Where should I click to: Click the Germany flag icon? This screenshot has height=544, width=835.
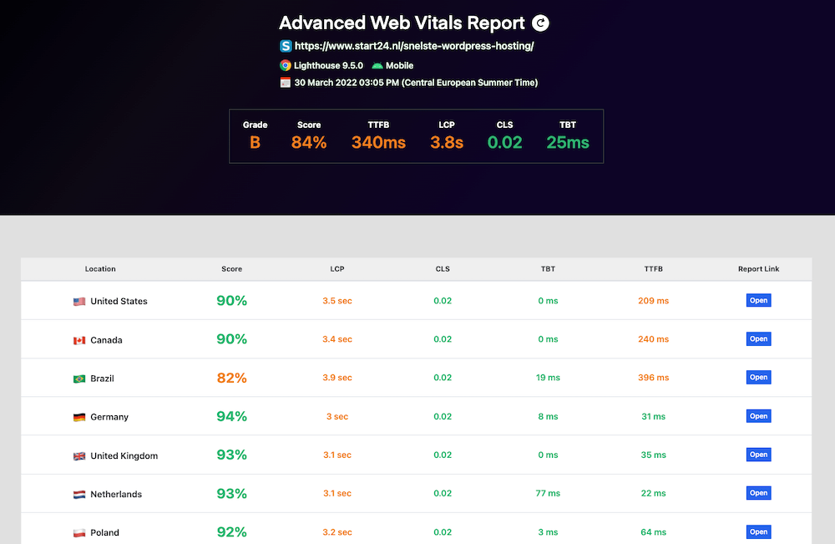79,417
